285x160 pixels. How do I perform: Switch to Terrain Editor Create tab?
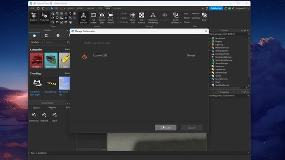(x=36, y=108)
